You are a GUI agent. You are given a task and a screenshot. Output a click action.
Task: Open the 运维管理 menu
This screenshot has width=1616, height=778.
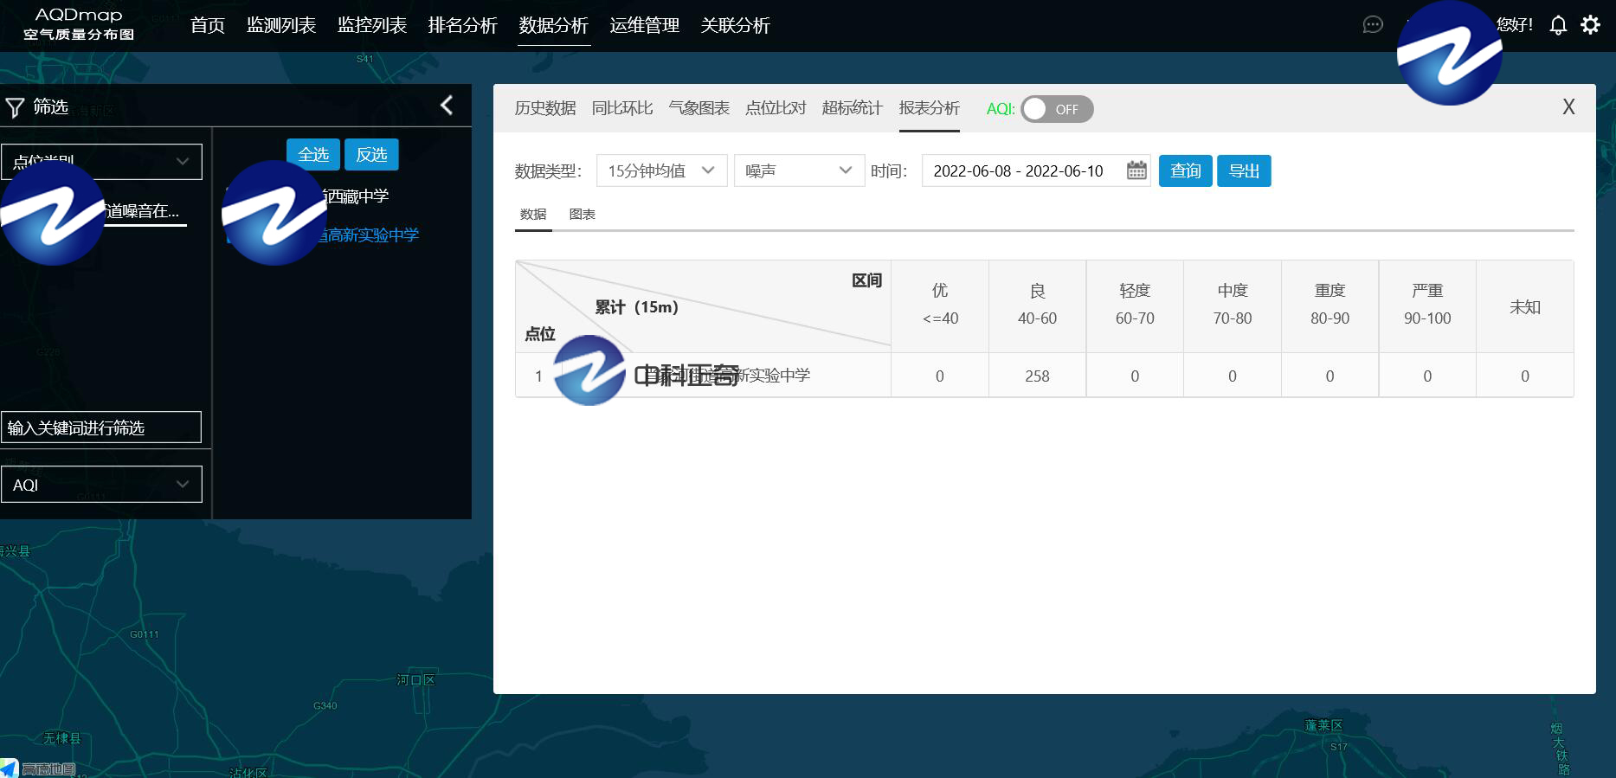pos(644,26)
